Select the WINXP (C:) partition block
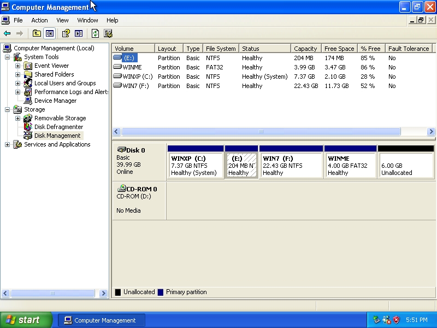437x328 pixels. point(195,165)
